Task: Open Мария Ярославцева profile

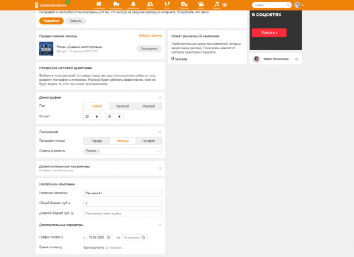Action: point(277,59)
